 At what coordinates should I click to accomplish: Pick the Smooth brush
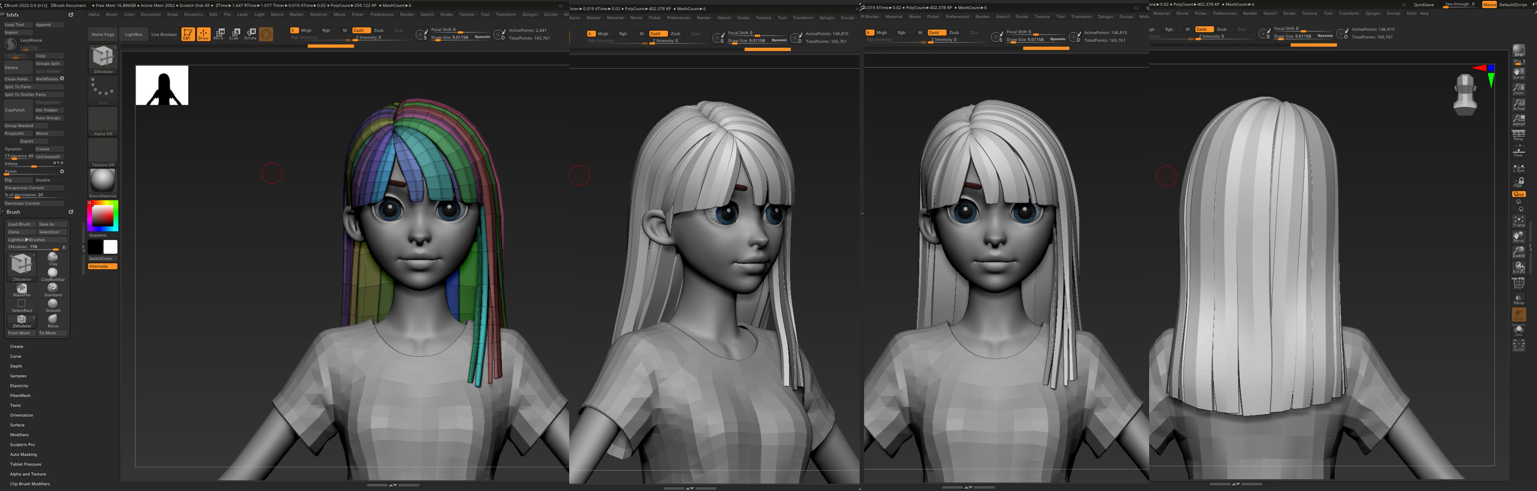tap(53, 306)
